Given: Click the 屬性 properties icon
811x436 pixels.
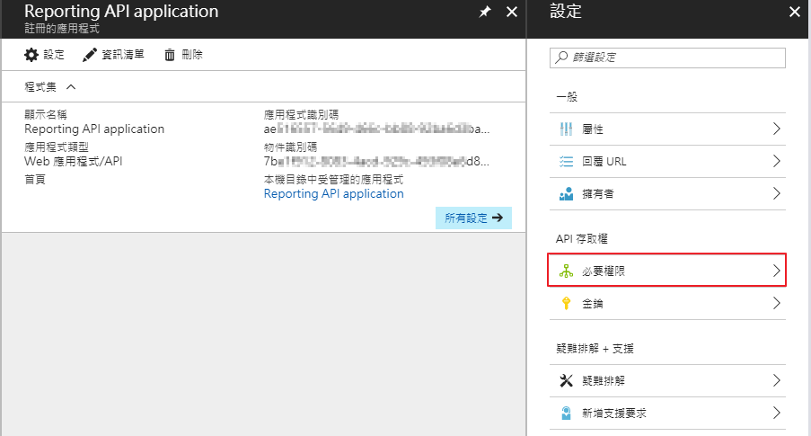Looking at the screenshot, I should (x=566, y=129).
